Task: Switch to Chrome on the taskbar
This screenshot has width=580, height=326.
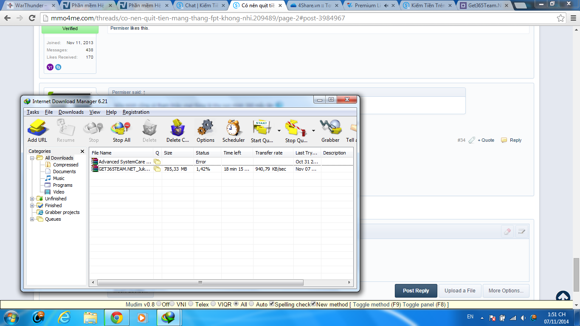Action: pyautogui.click(x=117, y=318)
